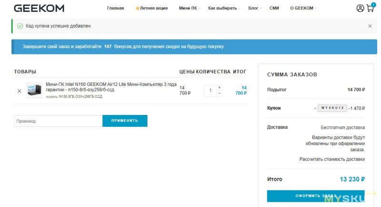The width and height of the screenshot is (381, 207).
Task: Go to Главная page
Action: tap(115, 8)
